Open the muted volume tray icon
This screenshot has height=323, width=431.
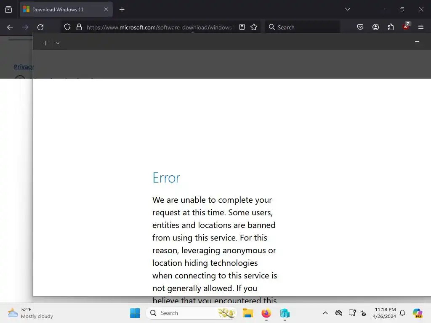(363, 313)
